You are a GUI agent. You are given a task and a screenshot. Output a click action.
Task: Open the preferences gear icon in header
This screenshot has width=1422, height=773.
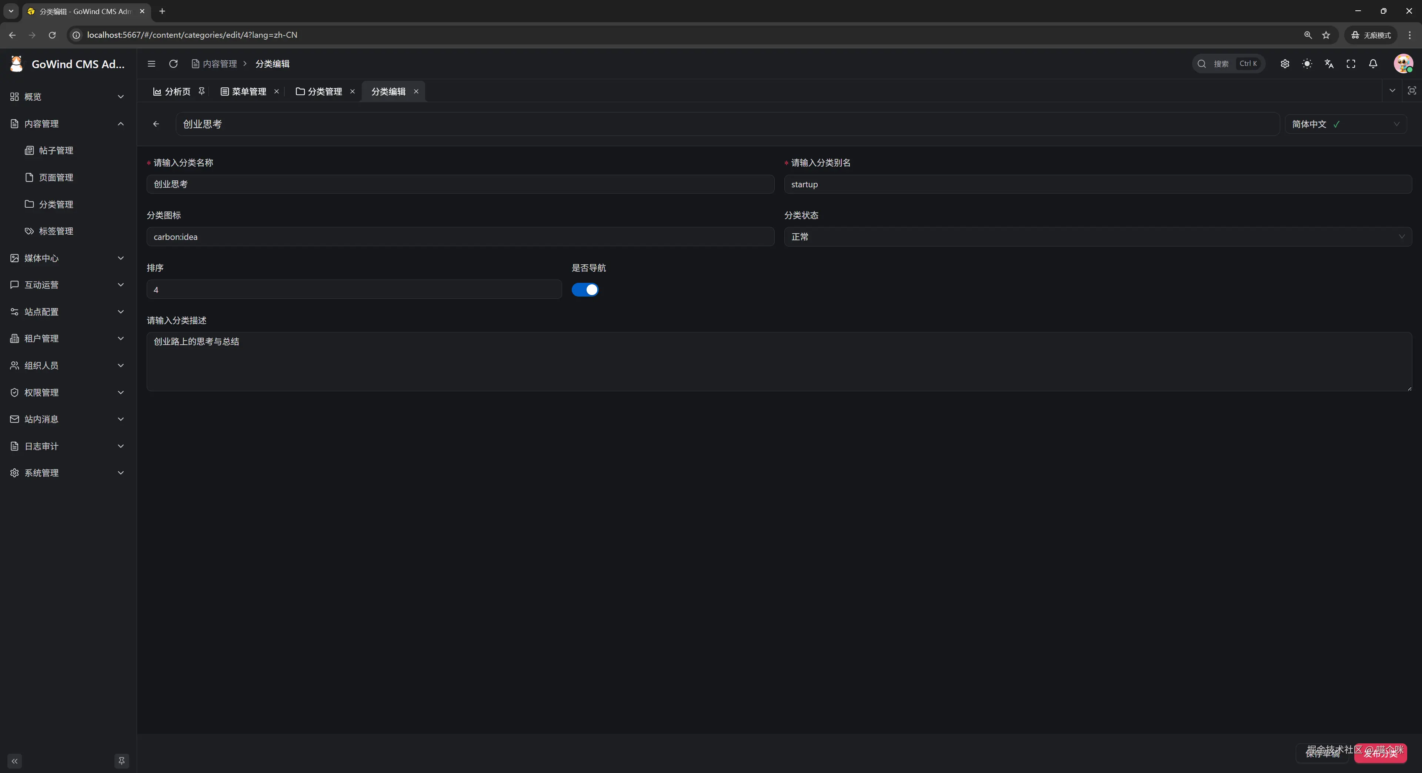(1285, 64)
